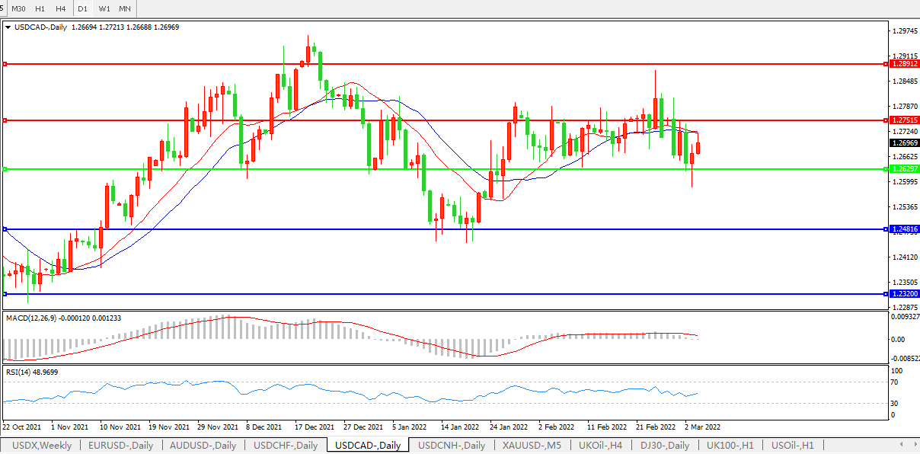Click the blue 1.24816 price level label
Screen dimensions: 920x454
pyautogui.click(x=905, y=229)
